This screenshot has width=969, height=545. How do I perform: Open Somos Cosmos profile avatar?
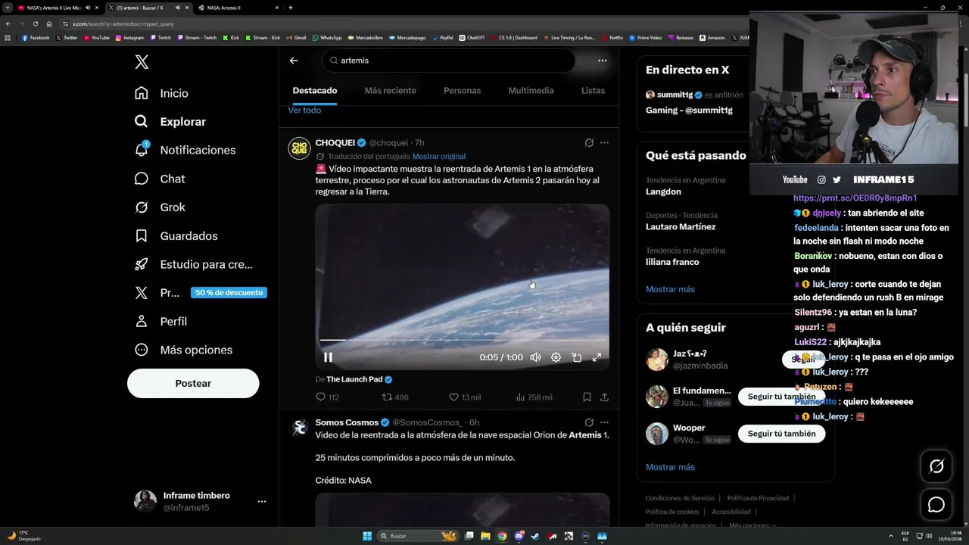pyautogui.click(x=299, y=428)
